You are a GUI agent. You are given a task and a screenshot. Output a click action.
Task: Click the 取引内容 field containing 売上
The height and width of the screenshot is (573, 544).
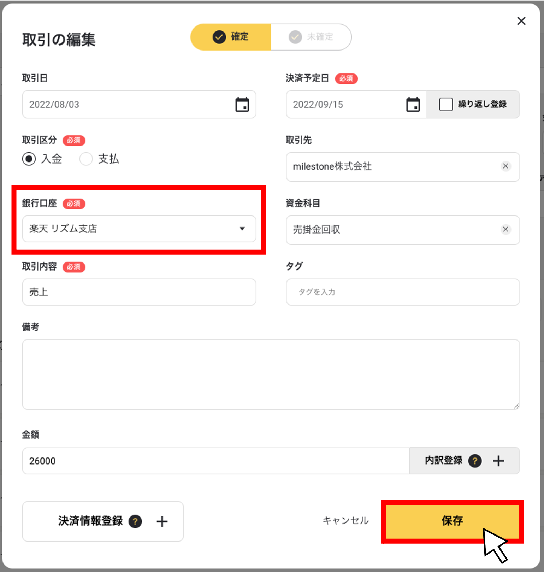click(139, 292)
